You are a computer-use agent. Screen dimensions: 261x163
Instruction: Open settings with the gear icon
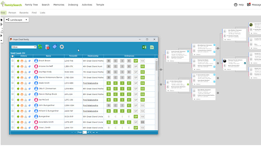[62, 47]
